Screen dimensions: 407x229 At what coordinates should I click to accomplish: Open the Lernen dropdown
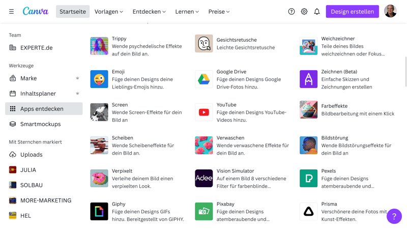click(x=187, y=12)
